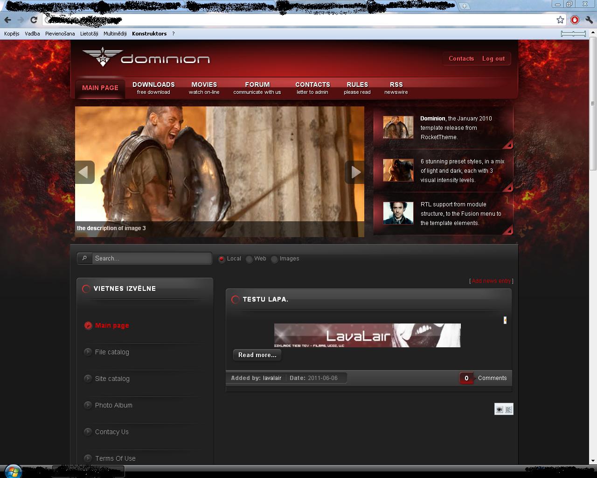Open Photo Album in the site menu
Image resolution: width=597 pixels, height=478 pixels.
(114, 406)
